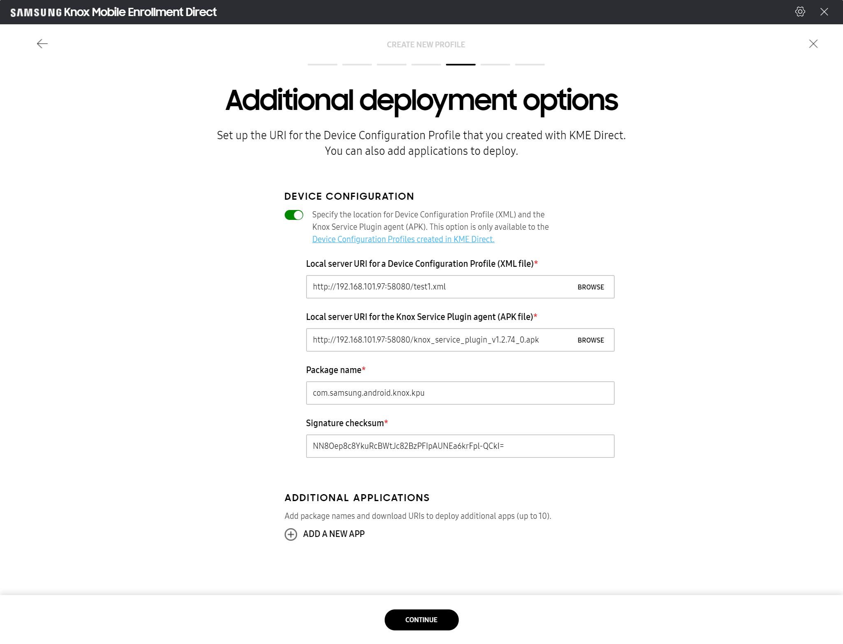Screen dimensions: 843x644
Task: Close the Create New Profile wizard
Action: pyautogui.click(x=813, y=44)
